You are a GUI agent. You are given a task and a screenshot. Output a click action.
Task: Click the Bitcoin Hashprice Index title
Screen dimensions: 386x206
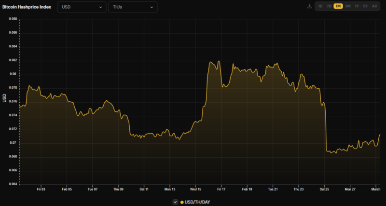pyautogui.click(x=28, y=7)
